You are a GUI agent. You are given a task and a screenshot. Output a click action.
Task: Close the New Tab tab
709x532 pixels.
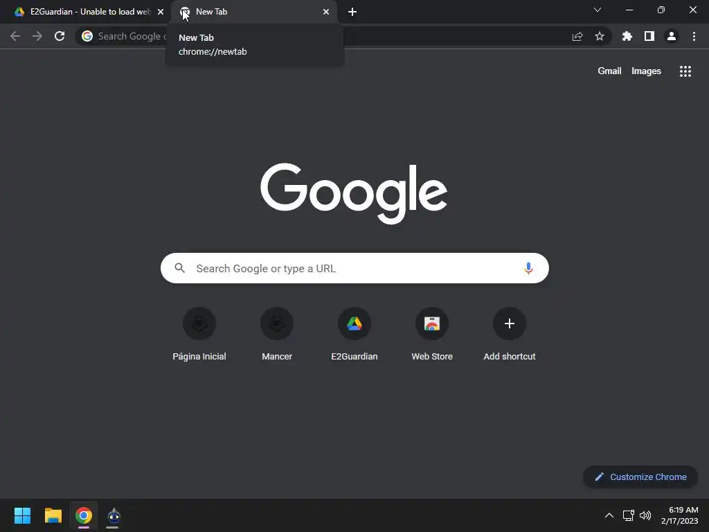(326, 12)
